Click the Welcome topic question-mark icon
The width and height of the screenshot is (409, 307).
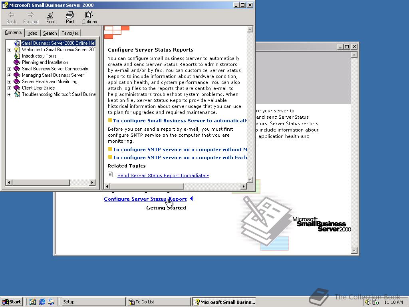[x=17, y=50]
